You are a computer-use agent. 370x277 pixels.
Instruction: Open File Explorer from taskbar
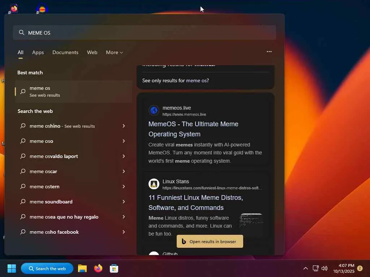[82, 268]
